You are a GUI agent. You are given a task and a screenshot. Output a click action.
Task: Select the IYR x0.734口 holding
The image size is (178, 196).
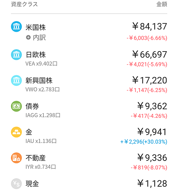click(x=41, y=167)
